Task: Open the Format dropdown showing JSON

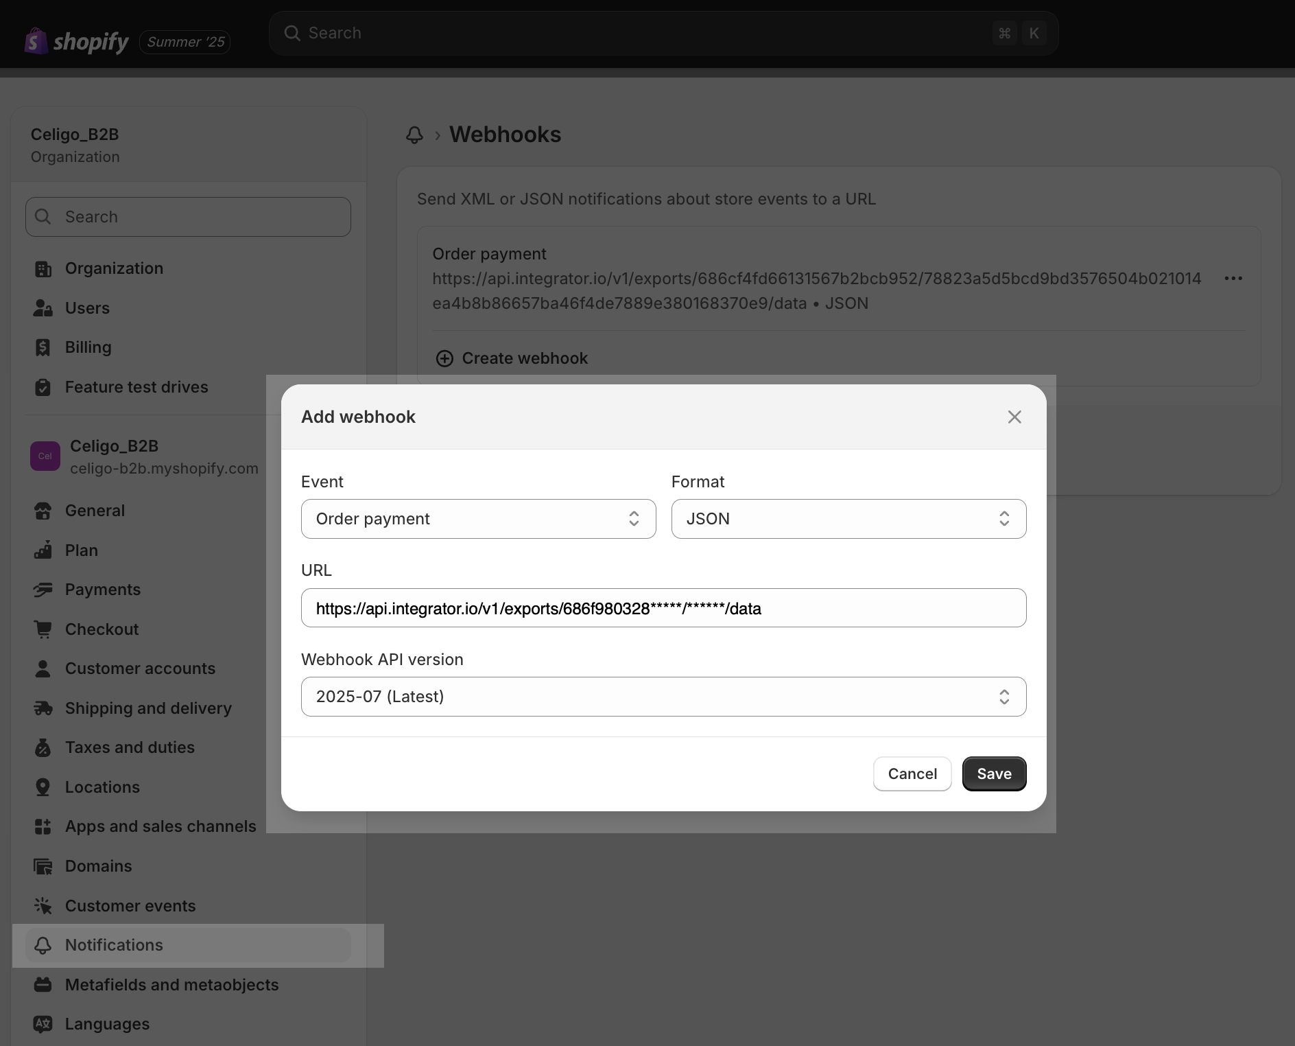Action: tap(848, 519)
